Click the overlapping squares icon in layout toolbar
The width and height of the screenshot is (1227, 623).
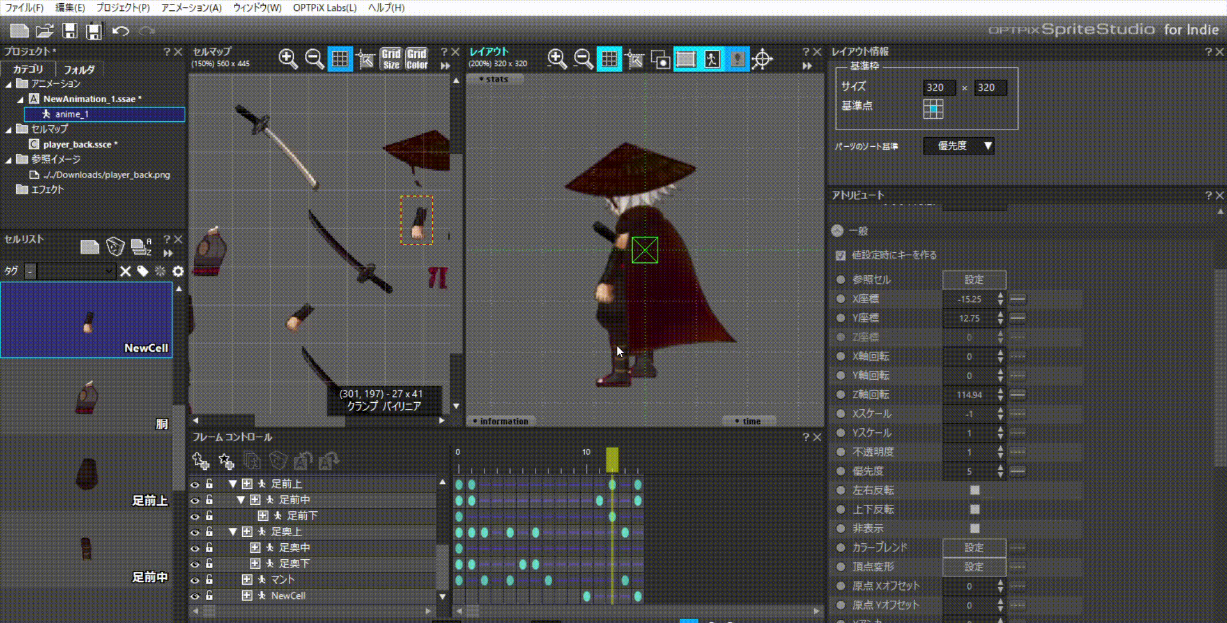[660, 59]
